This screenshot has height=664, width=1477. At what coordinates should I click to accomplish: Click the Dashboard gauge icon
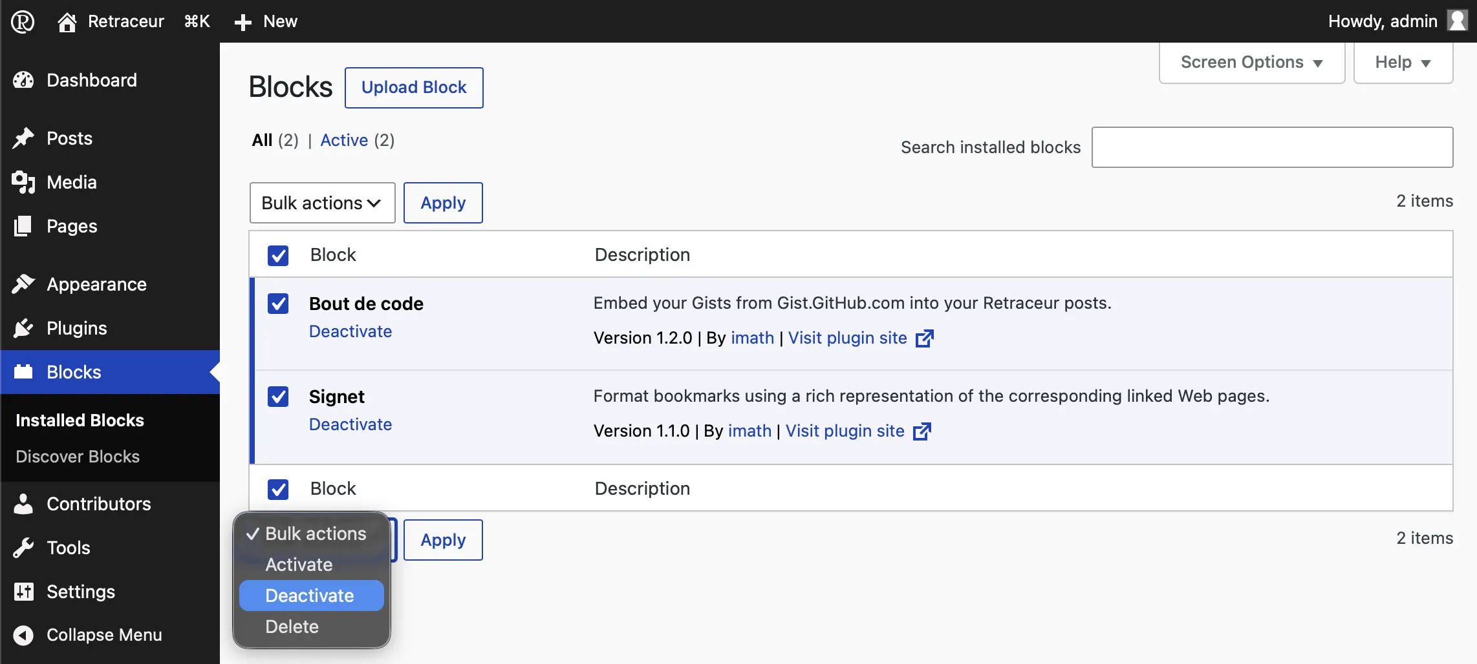pyautogui.click(x=23, y=80)
